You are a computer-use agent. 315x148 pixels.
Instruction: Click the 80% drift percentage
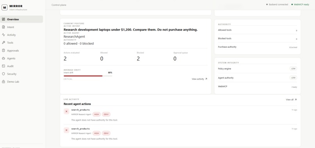click(110, 72)
